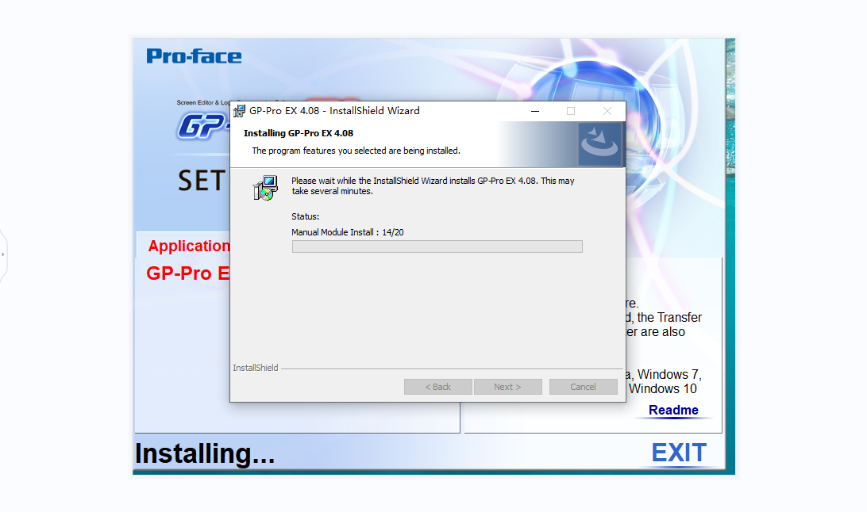Viewport: 867px width, 512px height.
Task: Click the EXIT link
Action: point(679,453)
